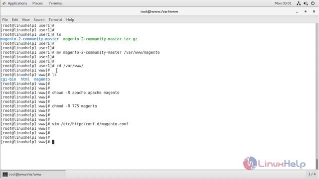319x179 pixels.
Task: Open the File menu
Action: coord(5,20)
